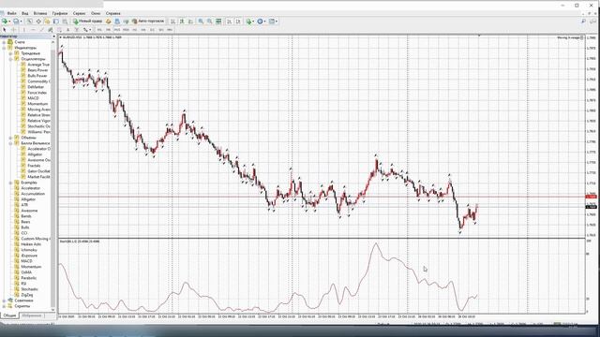Open the templates icon dropdown arrow
600x337 pixels.
tap(277, 22)
